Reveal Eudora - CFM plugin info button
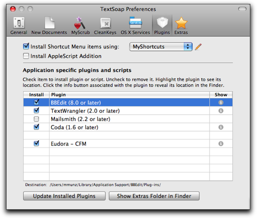 (x=221, y=144)
